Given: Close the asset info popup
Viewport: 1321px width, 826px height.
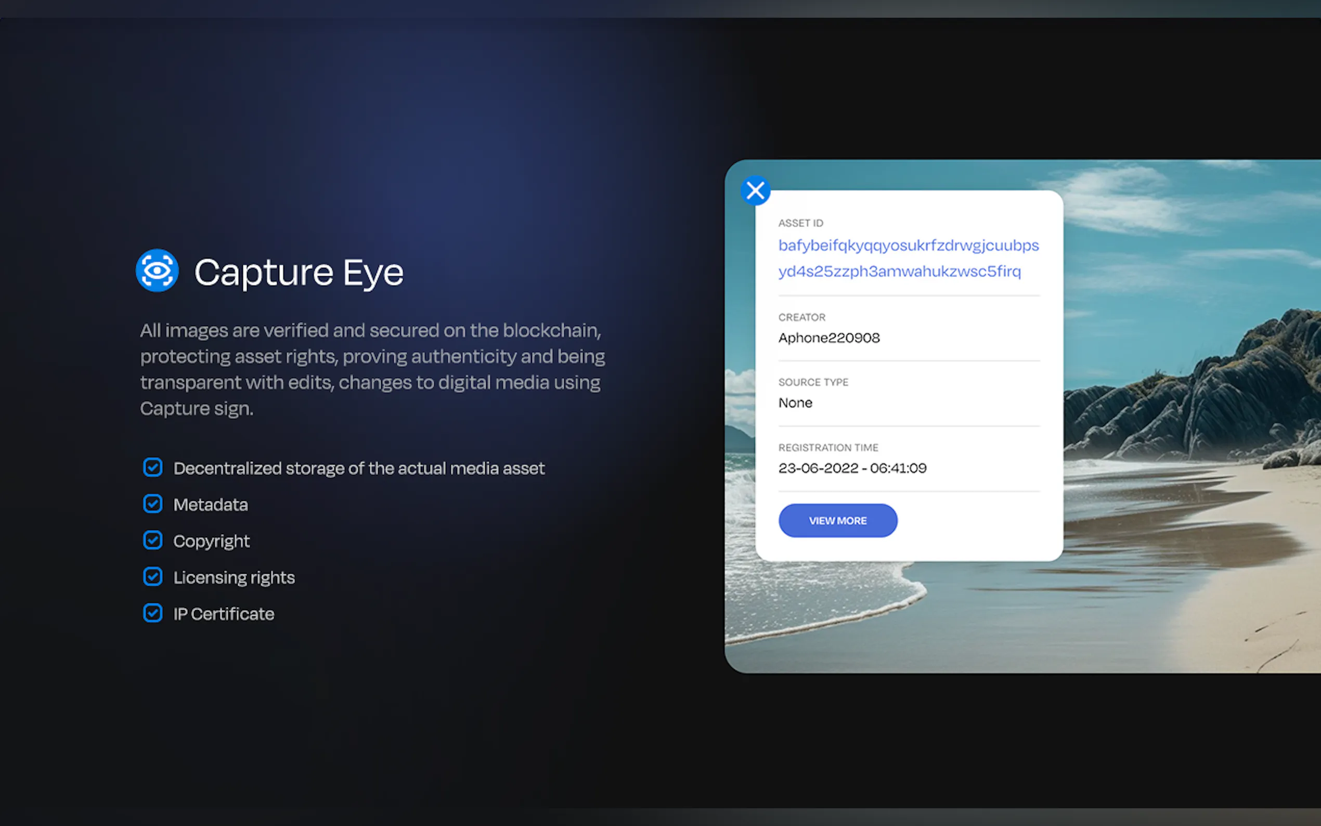Looking at the screenshot, I should pos(755,191).
